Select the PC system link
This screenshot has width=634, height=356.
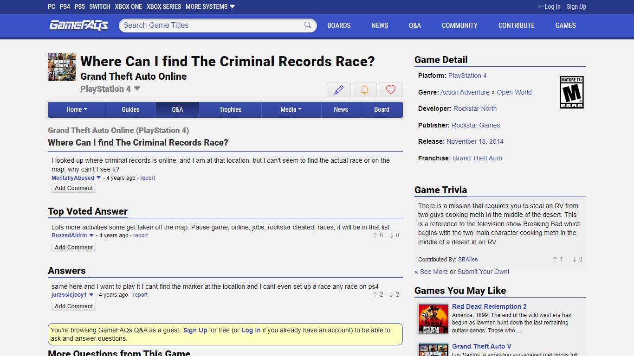point(52,6)
